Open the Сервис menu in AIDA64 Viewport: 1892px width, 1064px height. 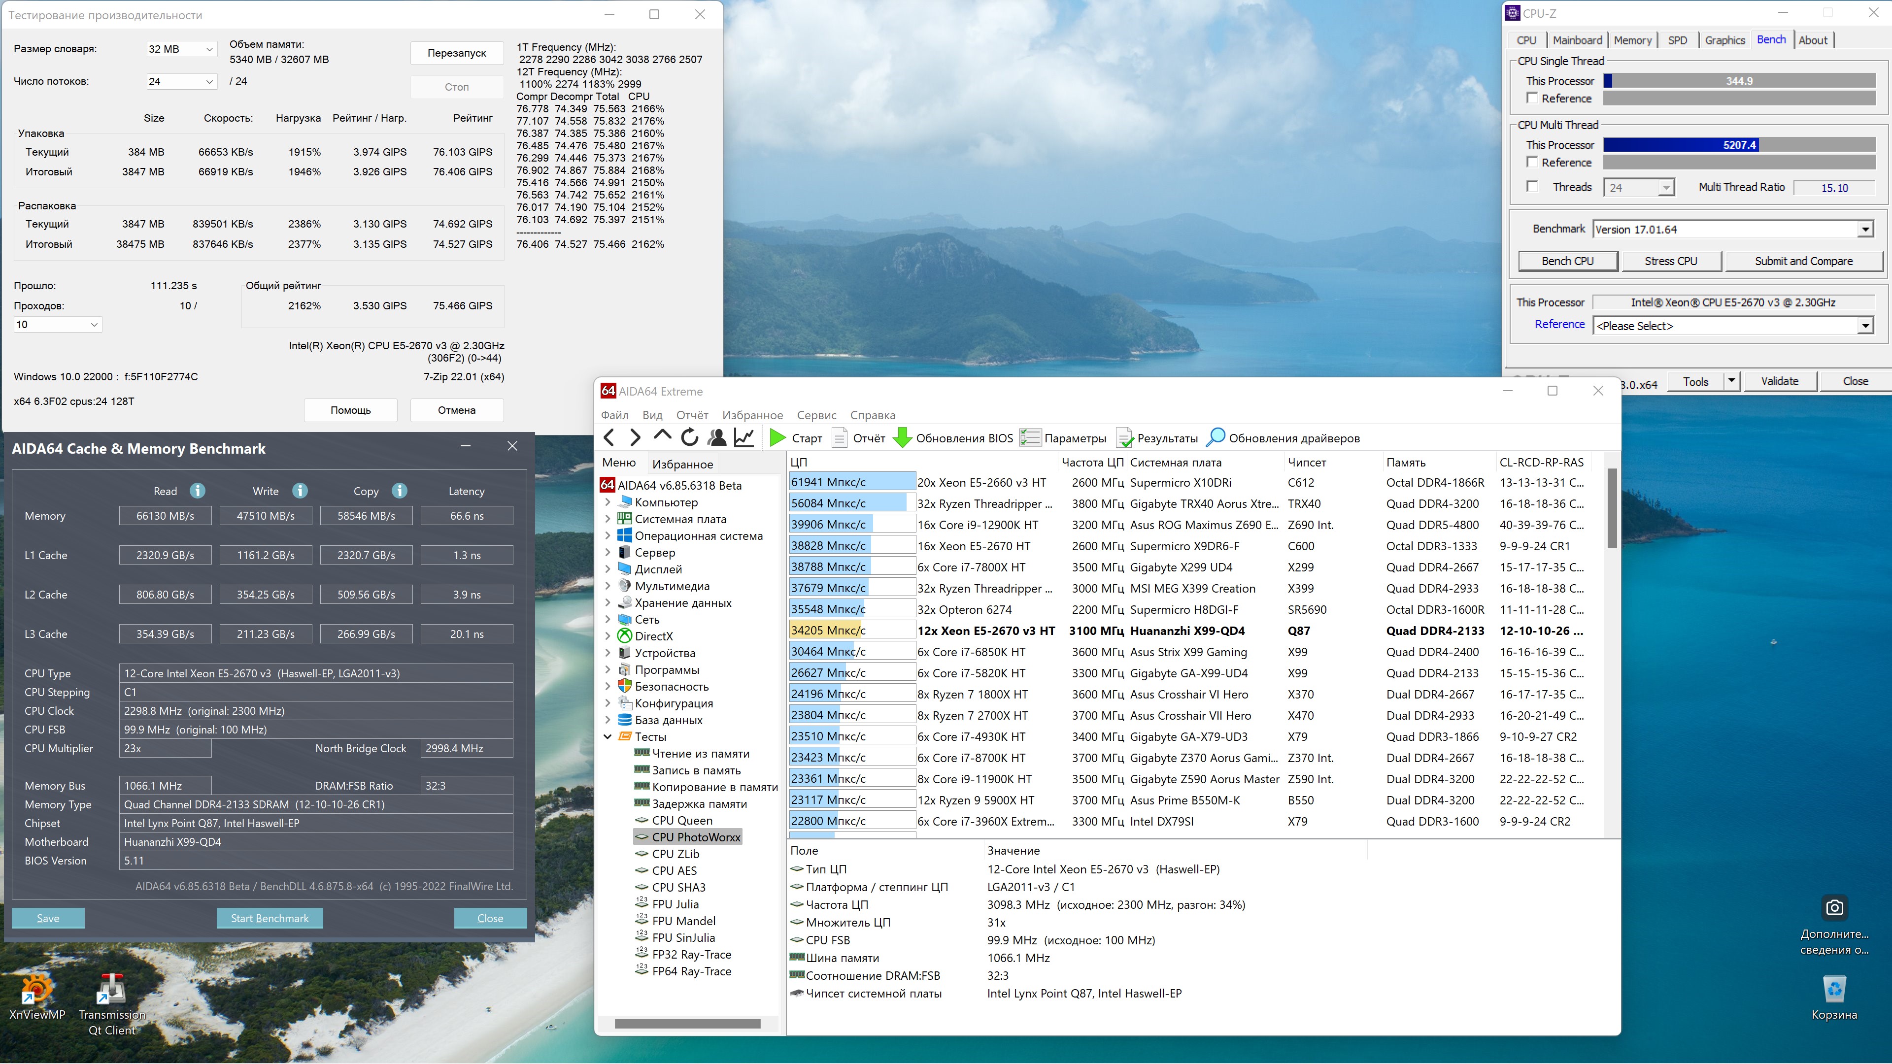point(816,415)
